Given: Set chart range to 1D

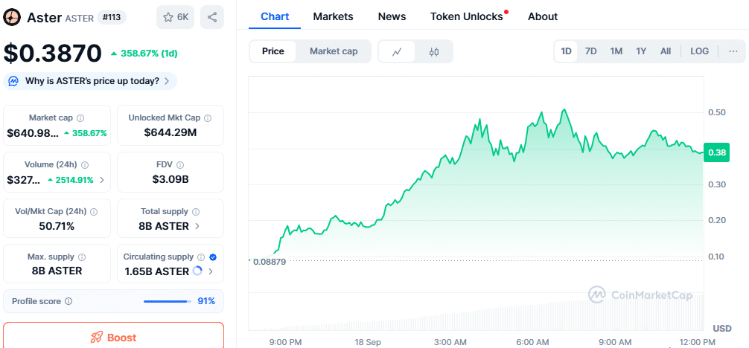Looking at the screenshot, I should [x=566, y=51].
